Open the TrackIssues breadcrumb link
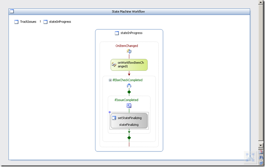Viewport: 265px width, 167px height. click(x=28, y=22)
